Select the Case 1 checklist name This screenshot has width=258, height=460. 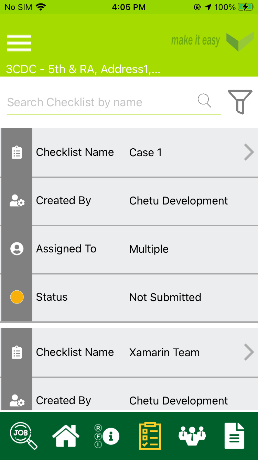[145, 152]
